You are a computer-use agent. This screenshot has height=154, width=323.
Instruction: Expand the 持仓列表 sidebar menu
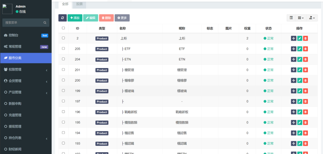pos(26,138)
